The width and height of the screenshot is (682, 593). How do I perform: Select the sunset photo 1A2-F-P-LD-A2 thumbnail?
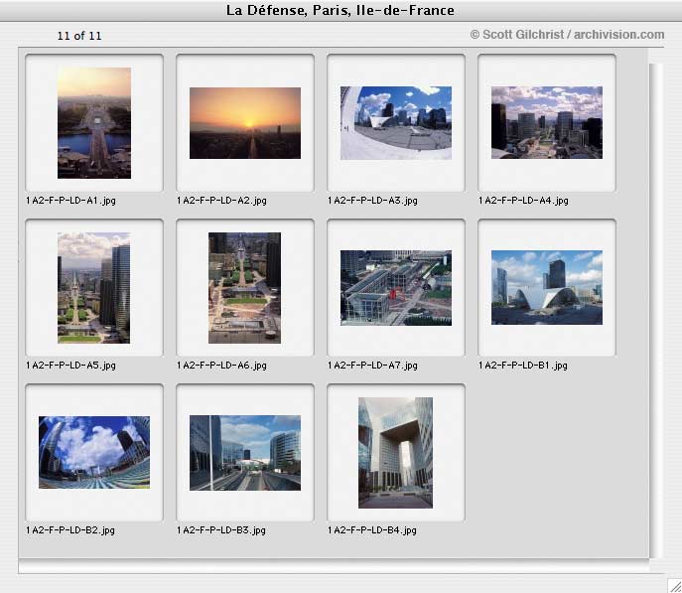pyautogui.click(x=245, y=123)
